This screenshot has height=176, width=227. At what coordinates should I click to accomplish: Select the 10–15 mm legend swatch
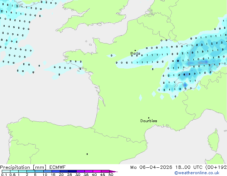pyautogui.click(x=47, y=171)
